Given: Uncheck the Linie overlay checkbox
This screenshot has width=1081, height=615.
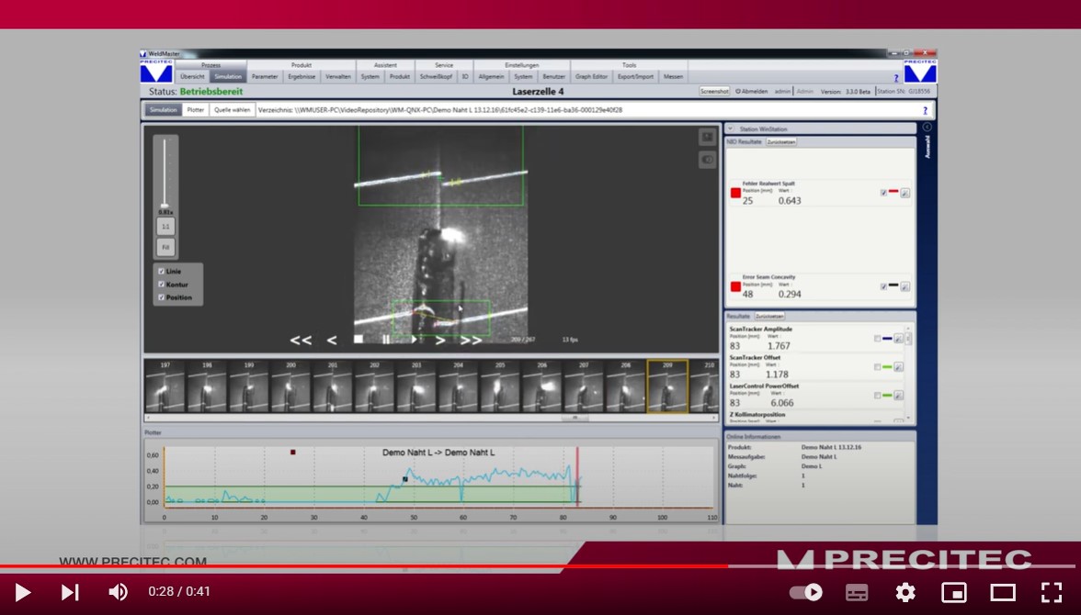Looking at the screenshot, I should [x=162, y=272].
